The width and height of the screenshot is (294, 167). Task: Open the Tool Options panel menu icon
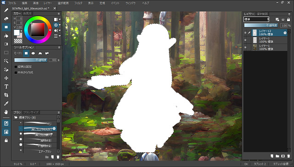(59, 47)
